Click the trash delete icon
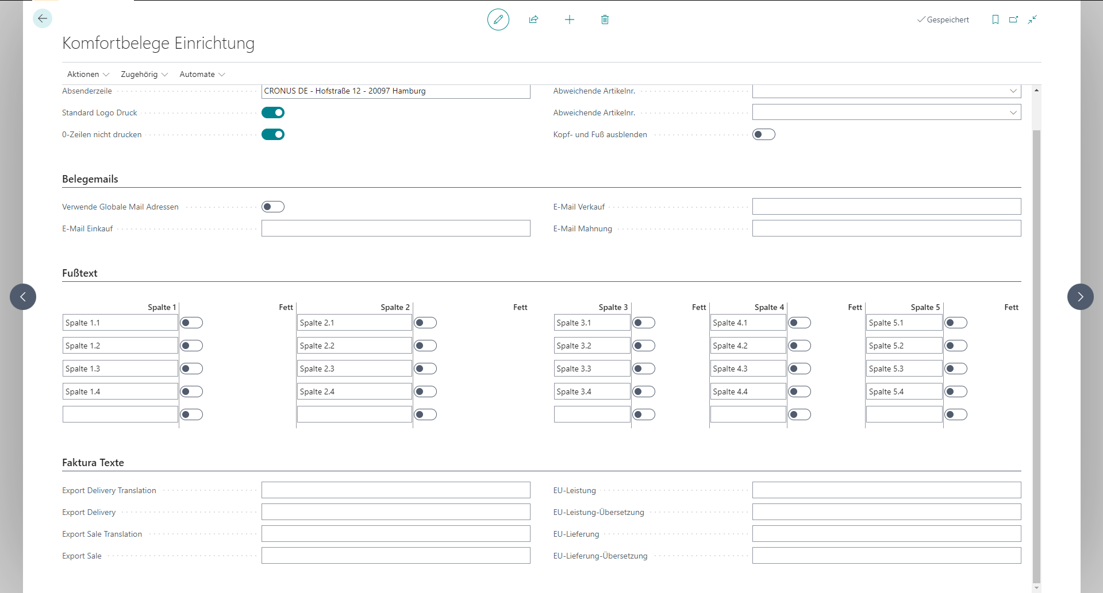Viewport: 1103px width, 593px height. pyautogui.click(x=605, y=20)
